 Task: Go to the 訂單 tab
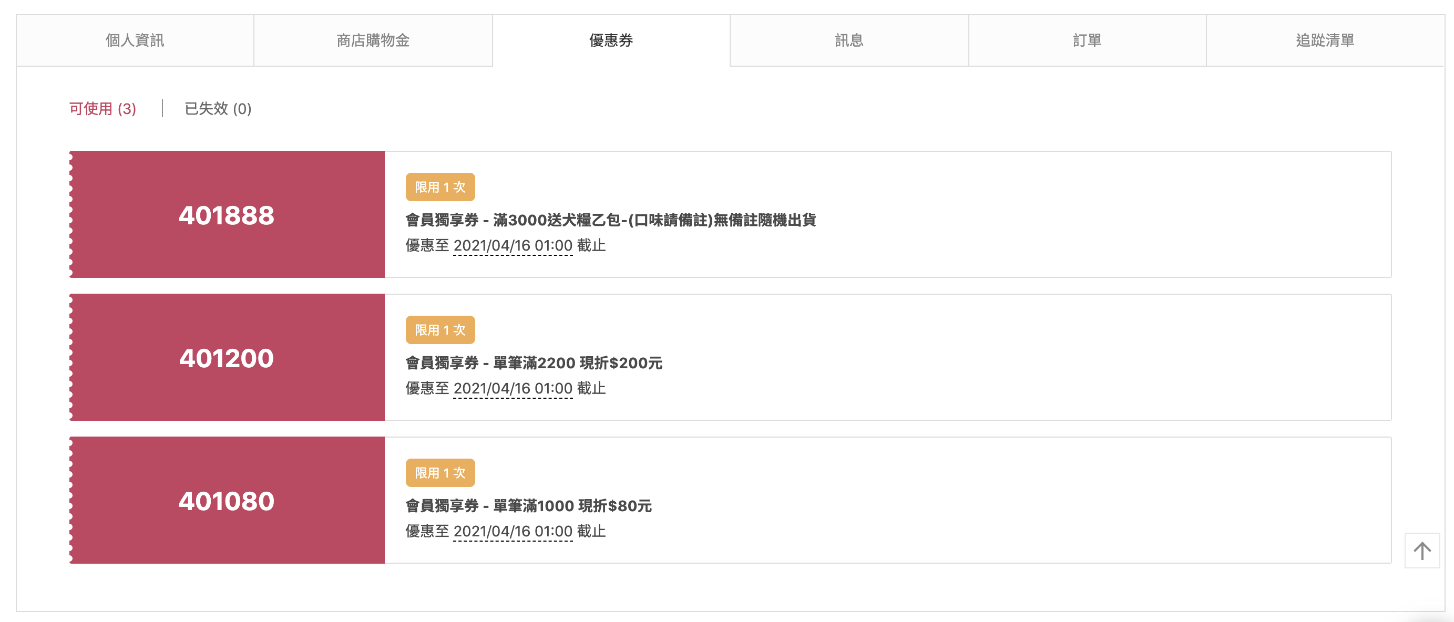coord(1087,40)
